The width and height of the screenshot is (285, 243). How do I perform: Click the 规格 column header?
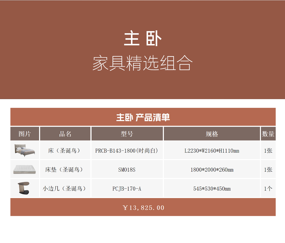[212, 134]
